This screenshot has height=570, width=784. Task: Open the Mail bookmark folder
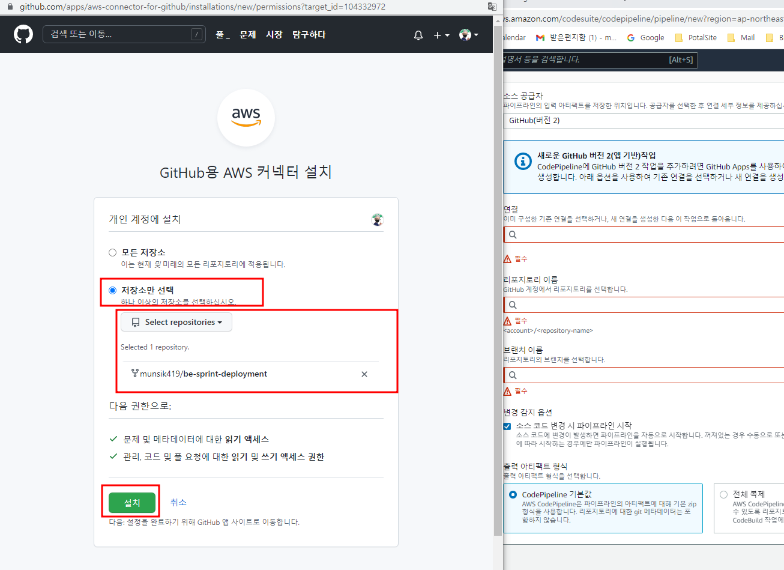click(x=741, y=37)
